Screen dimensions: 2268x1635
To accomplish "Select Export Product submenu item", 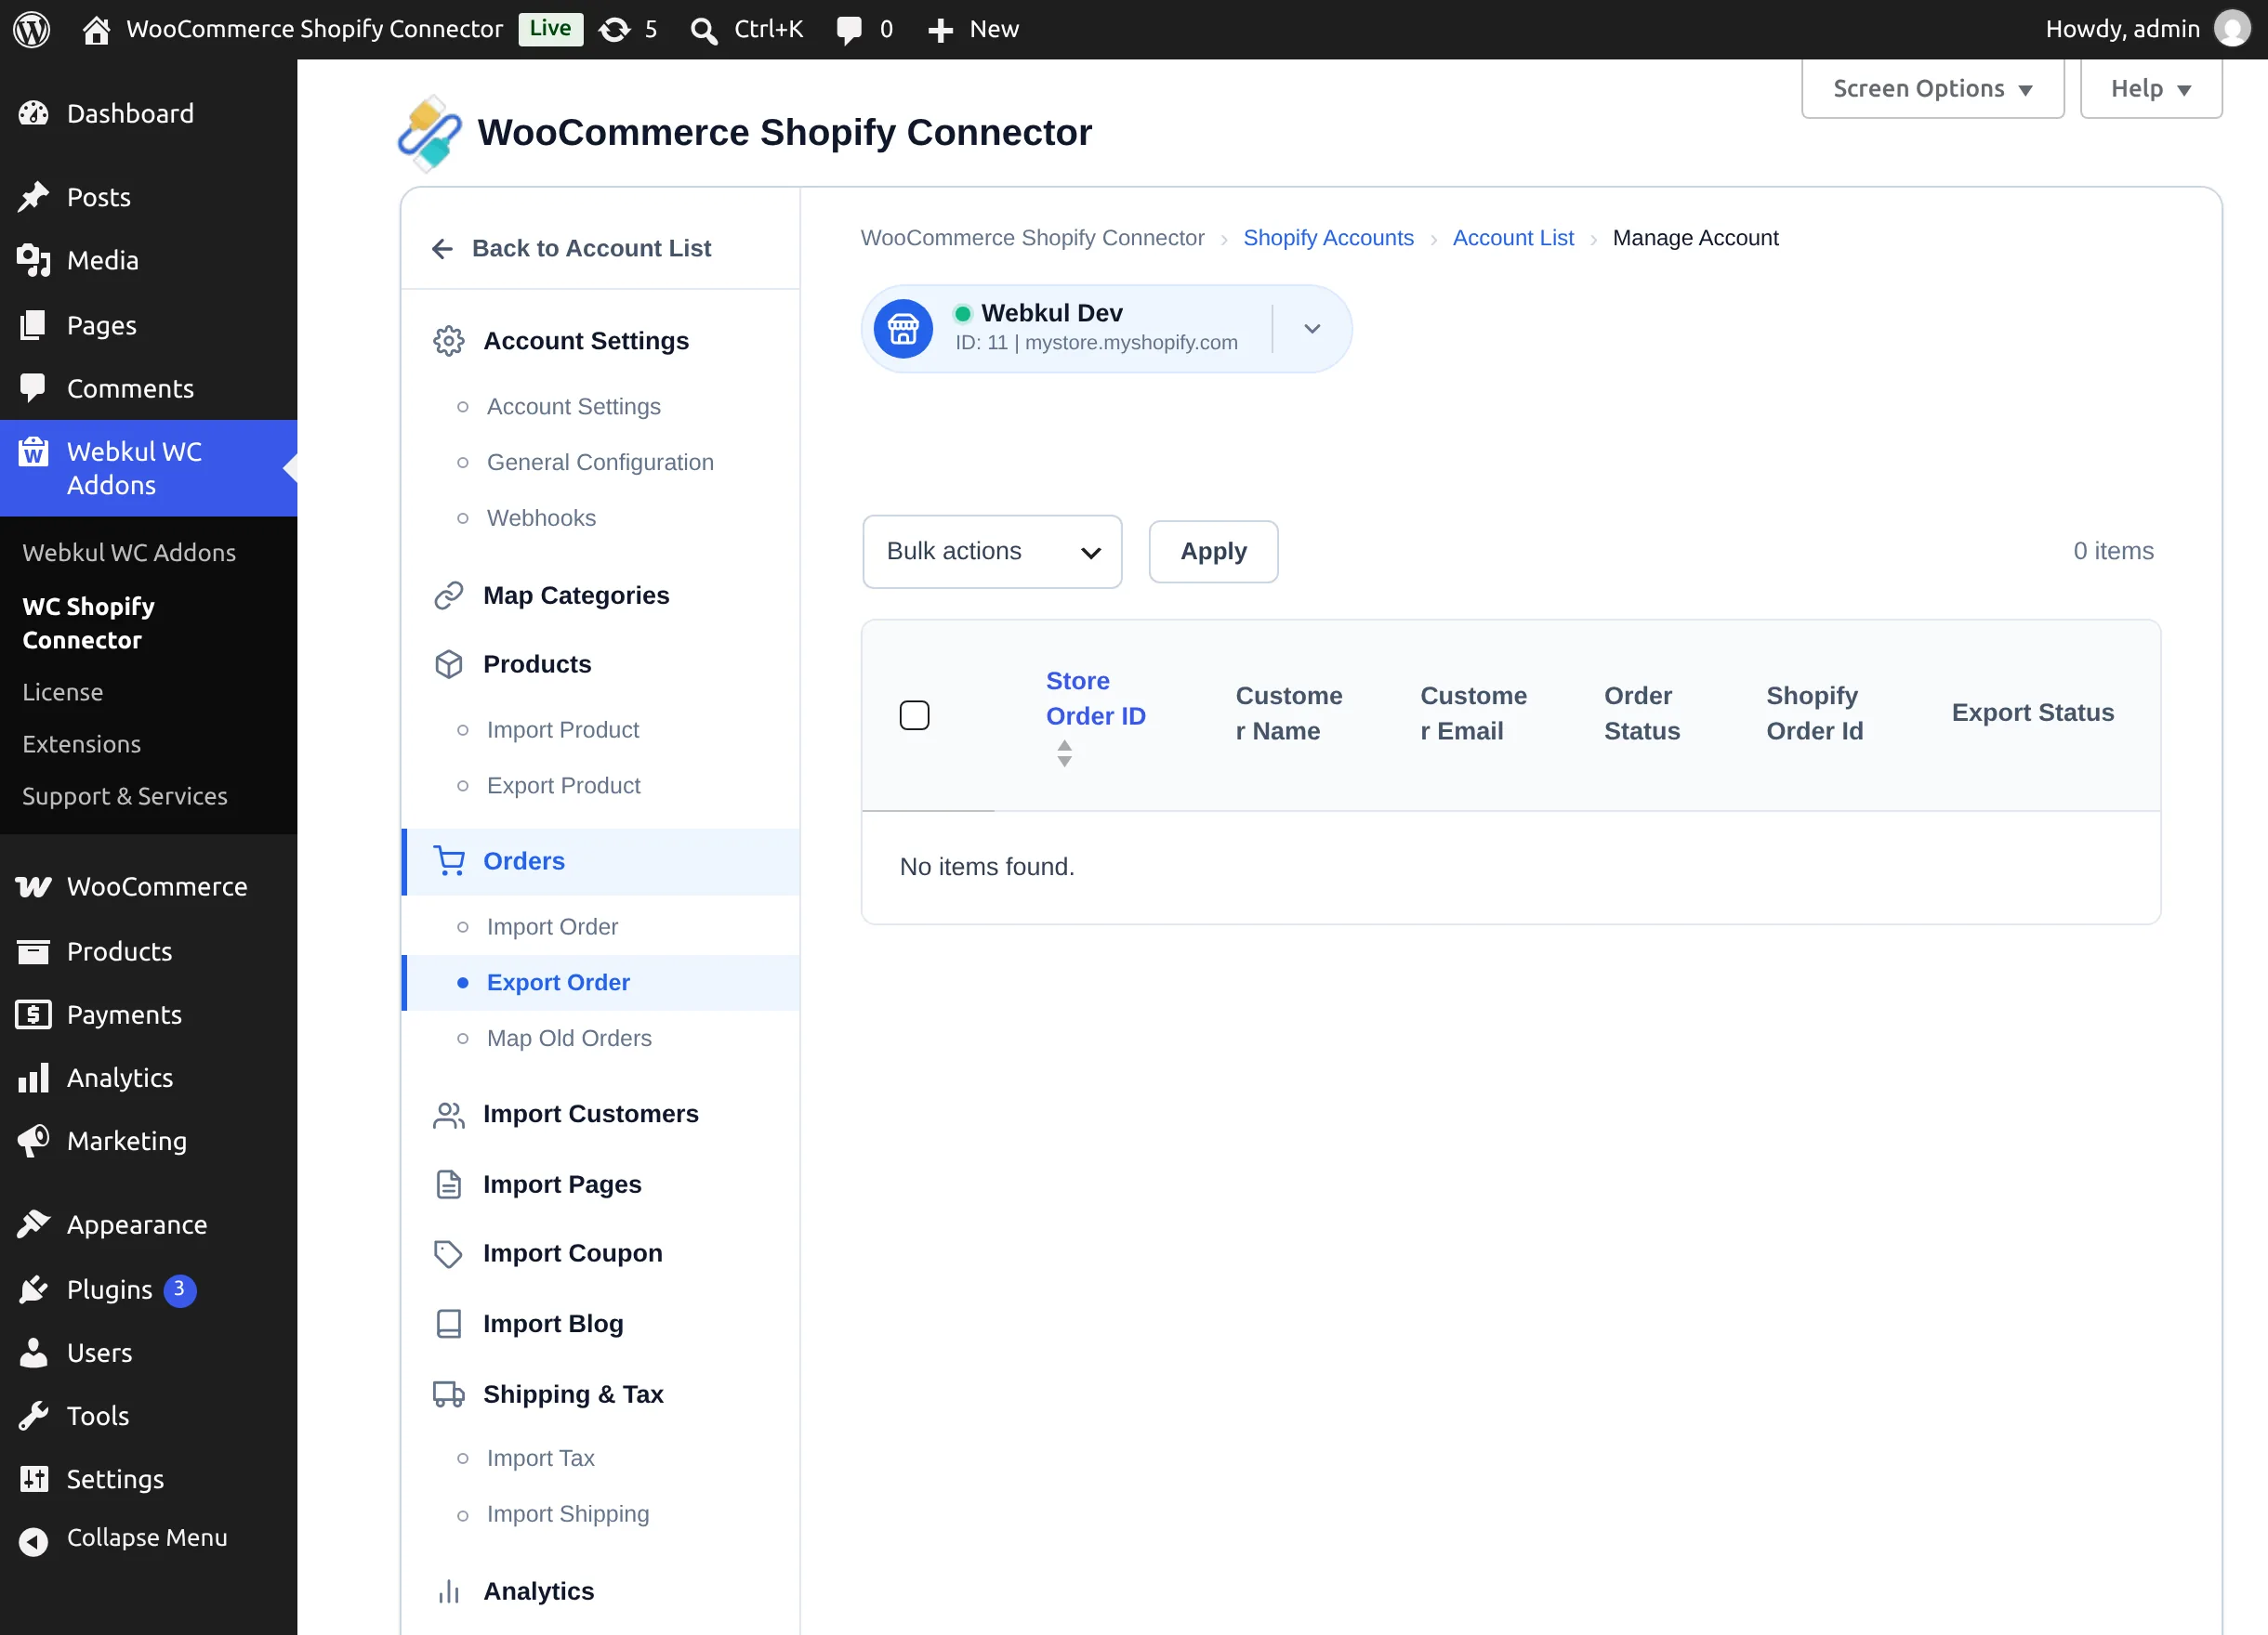I will pyautogui.click(x=563, y=786).
